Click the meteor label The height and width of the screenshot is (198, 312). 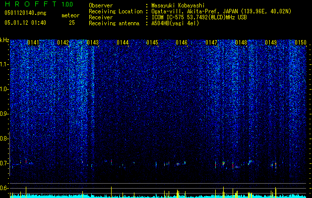pyautogui.click(x=70, y=15)
